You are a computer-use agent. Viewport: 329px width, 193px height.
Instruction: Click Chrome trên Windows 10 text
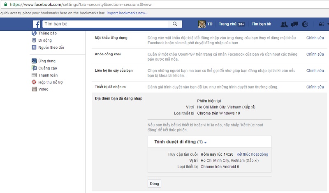[x=218, y=114]
